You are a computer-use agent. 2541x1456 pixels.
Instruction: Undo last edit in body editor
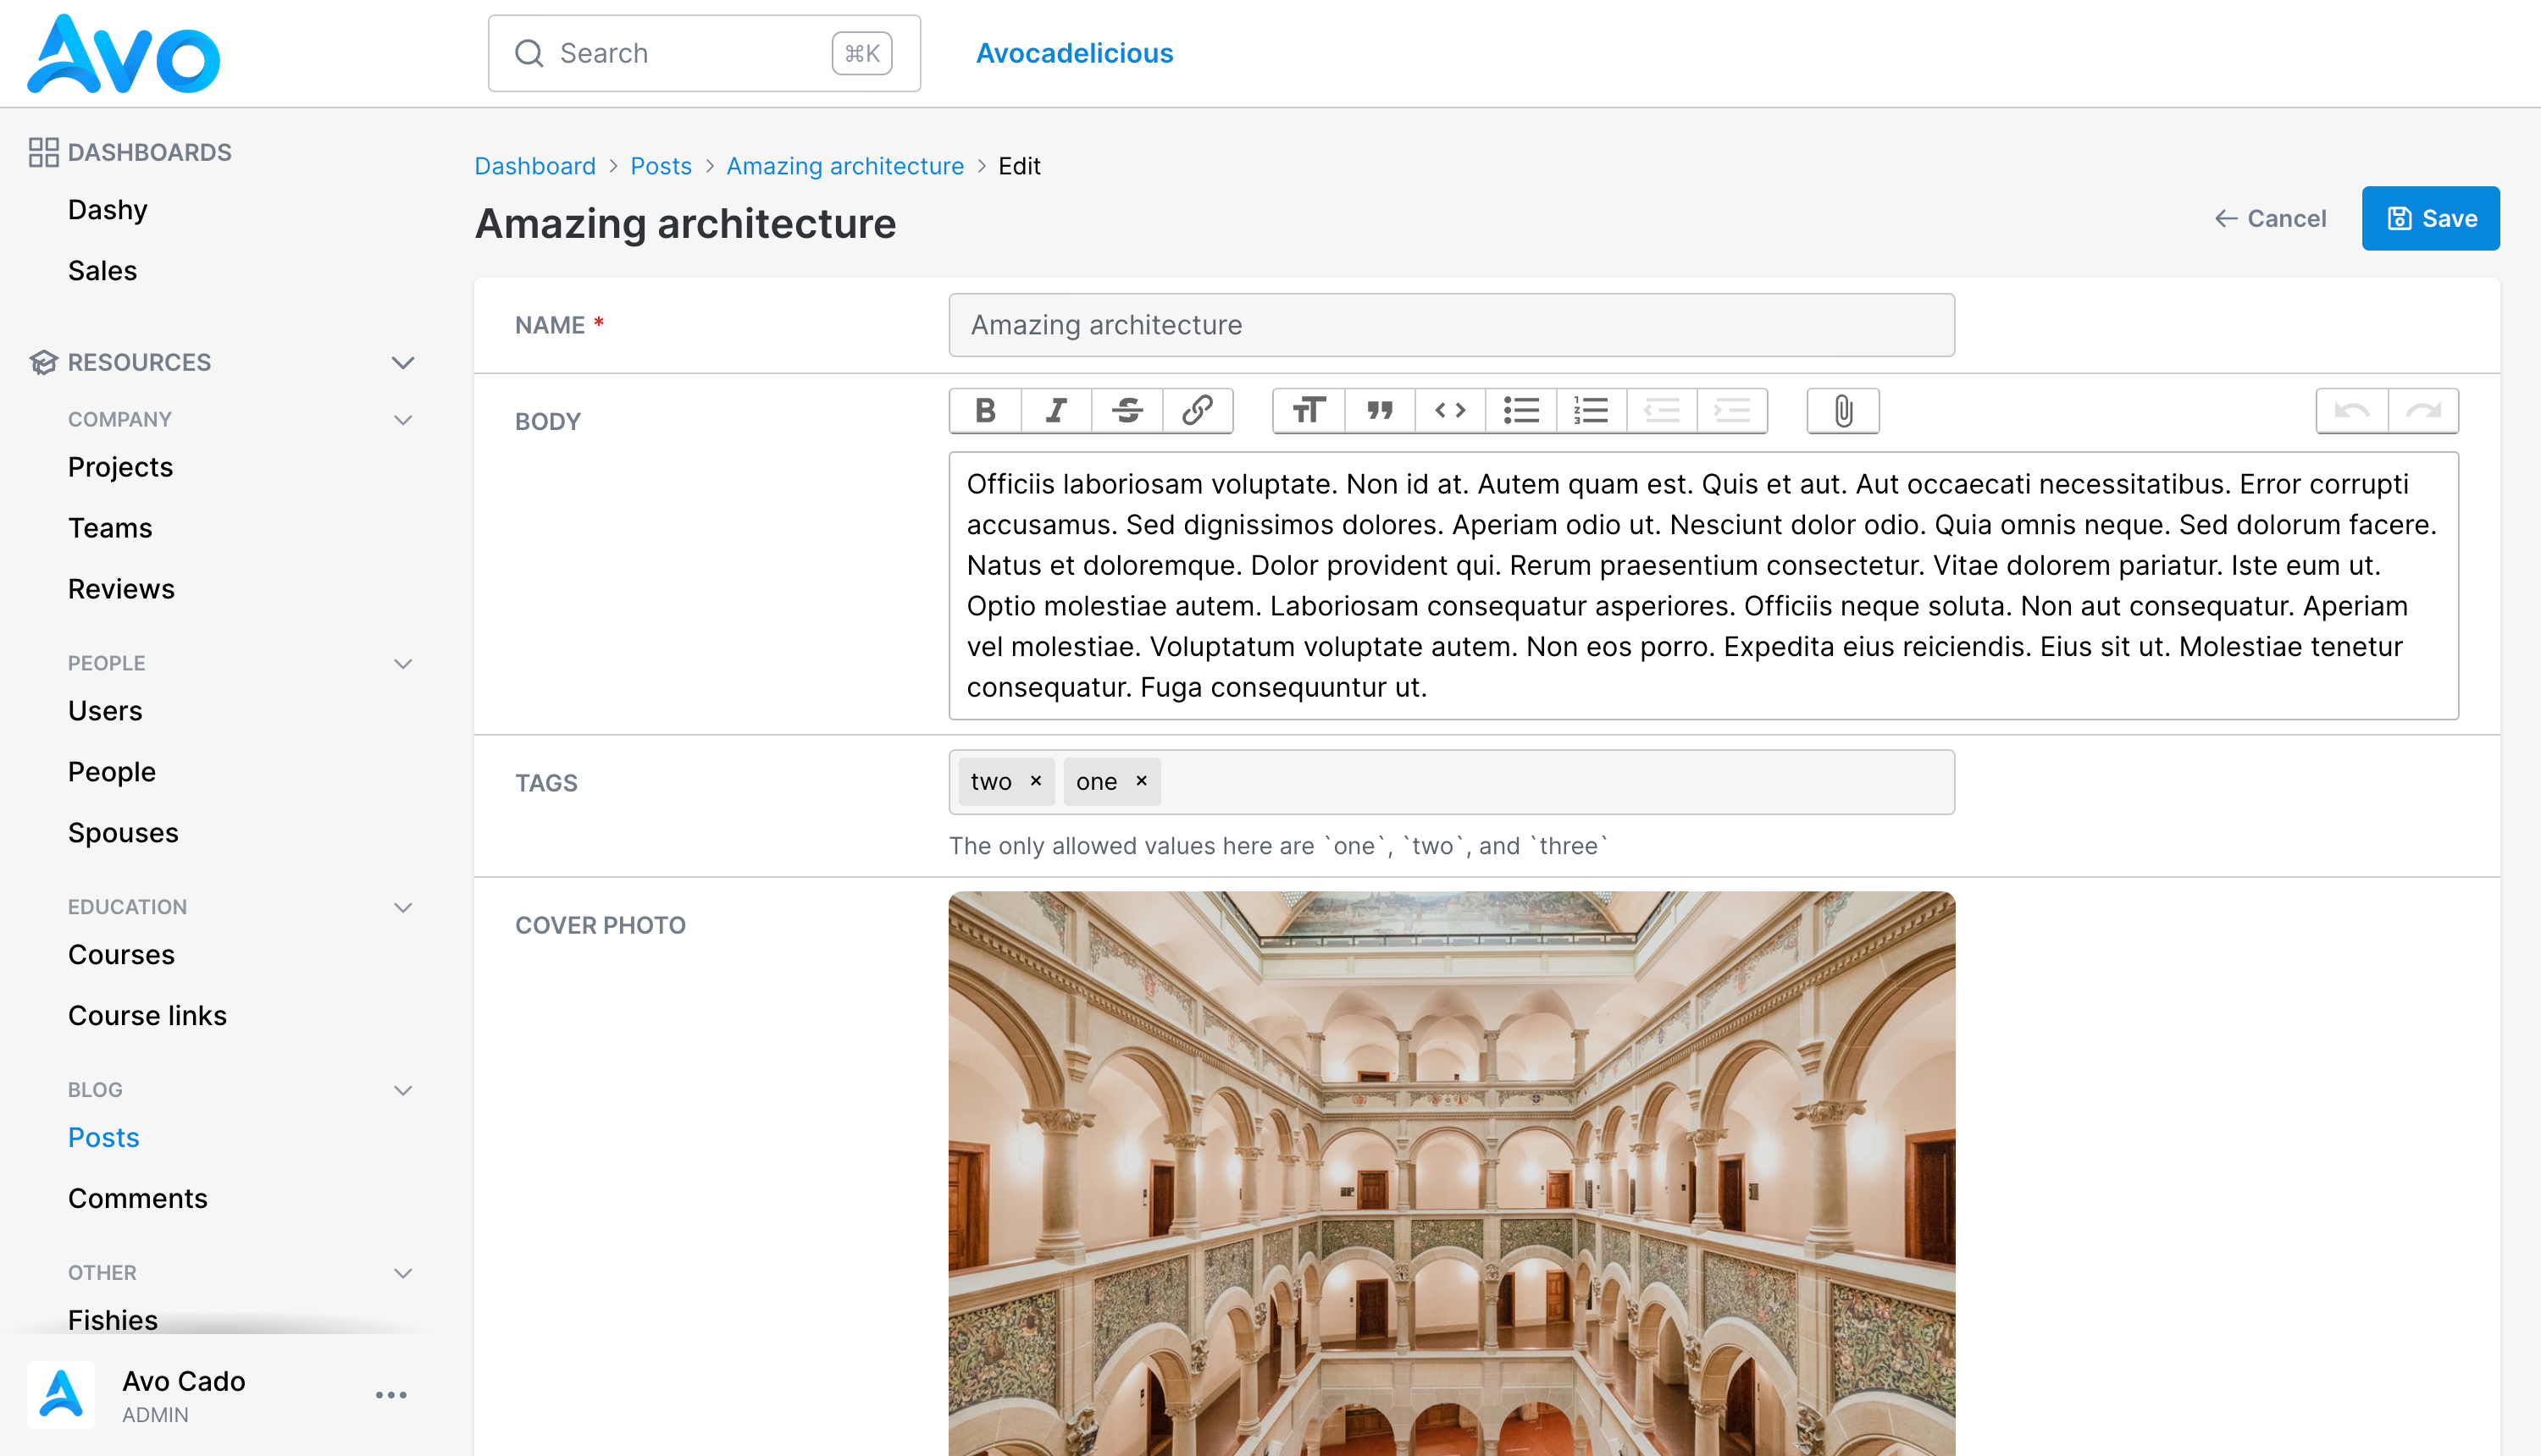coord(2352,411)
